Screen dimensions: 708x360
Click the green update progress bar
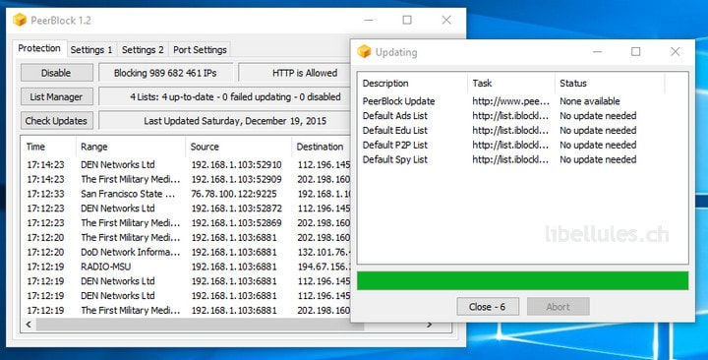click(523, 280)
